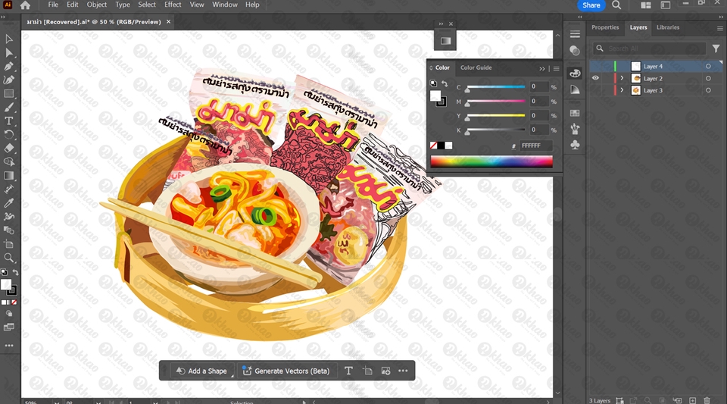Click target circle of Layer 2
Image resolution: width=727 pixels, height=404 pixels.
click(708, 78)
